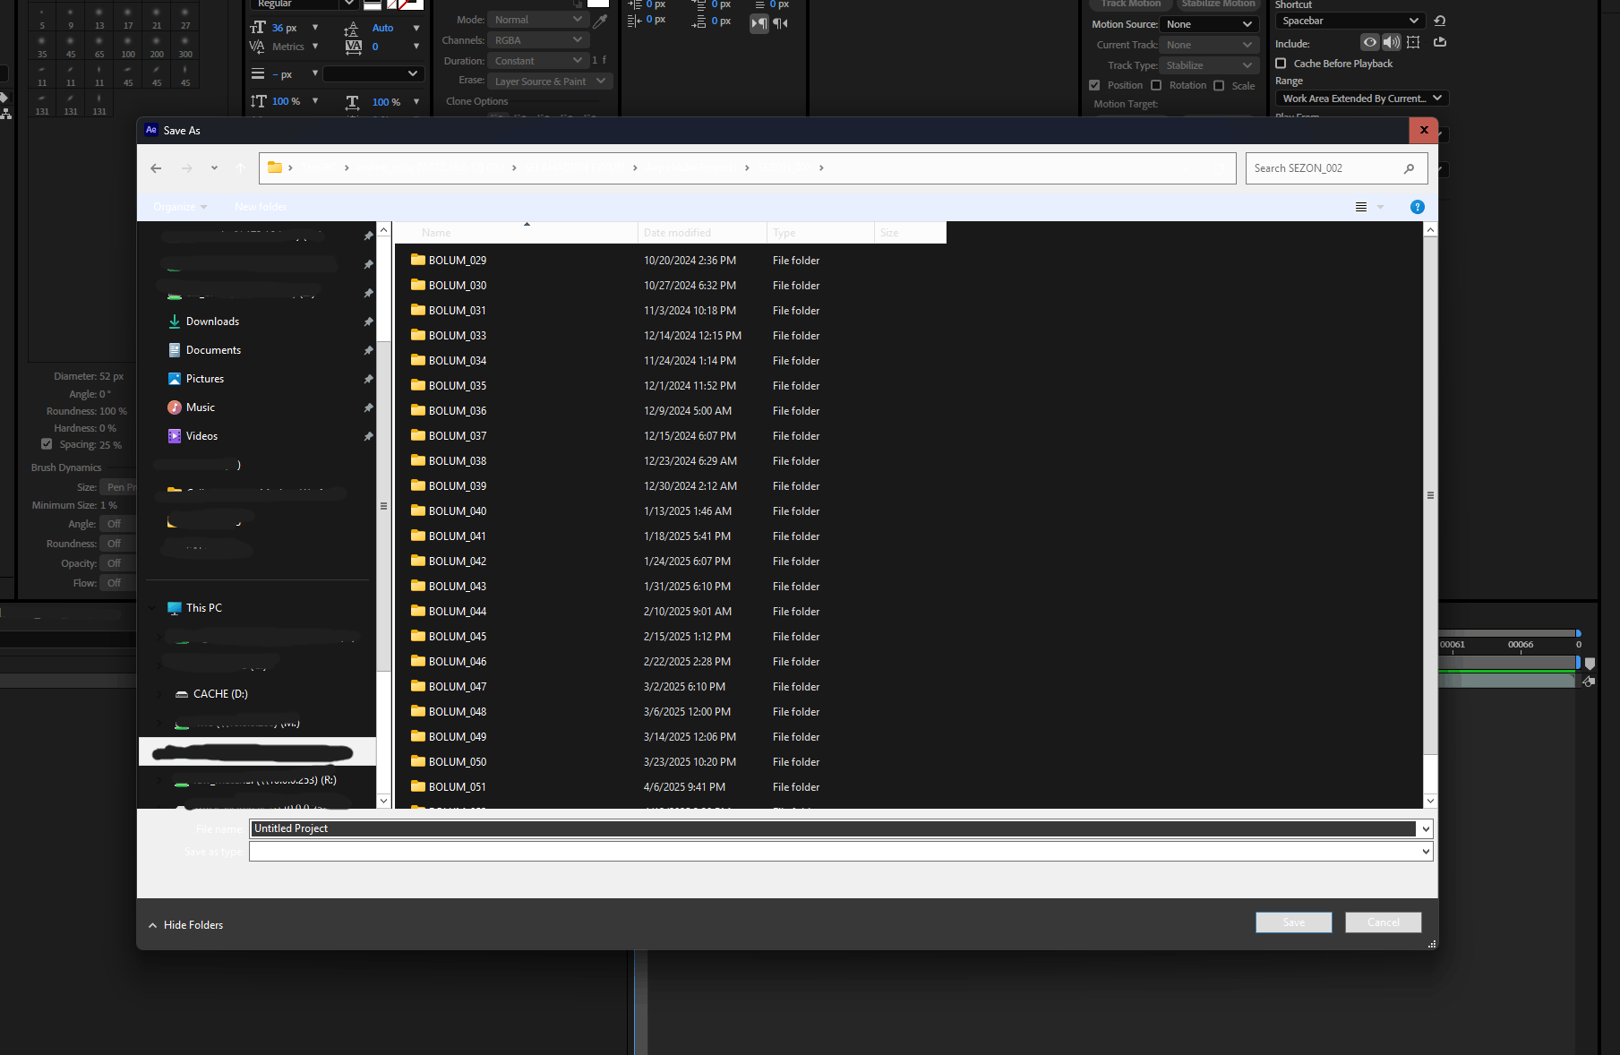Click the Save button
The height and width of the screenshot is (1055, 1620).
pyautogui.click(x=1294, y=922)
